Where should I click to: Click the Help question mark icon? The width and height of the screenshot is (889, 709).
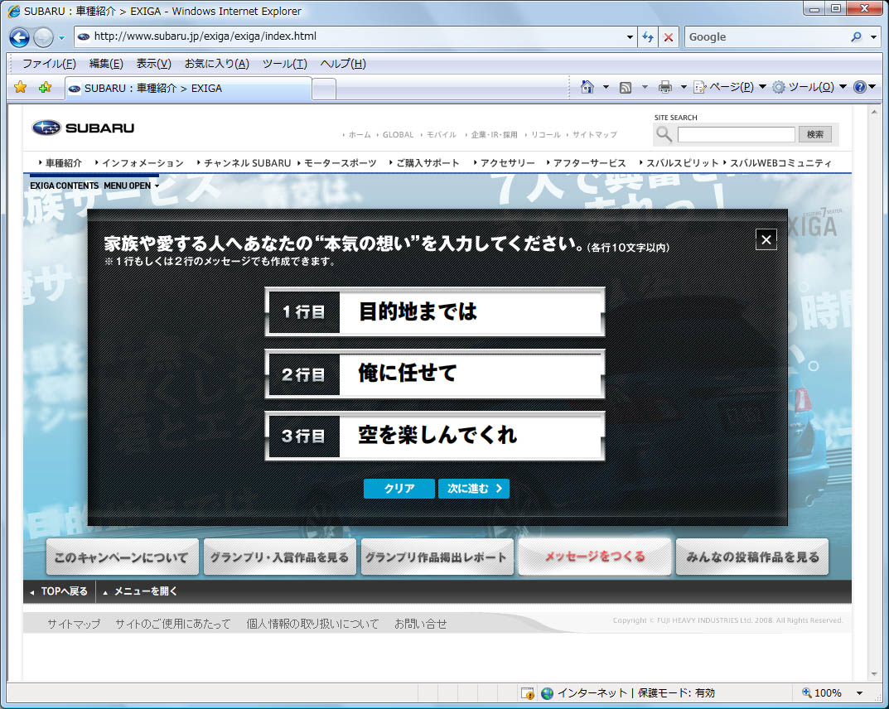[x=860, y=87]
